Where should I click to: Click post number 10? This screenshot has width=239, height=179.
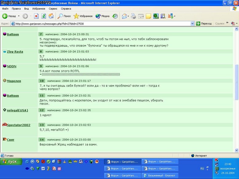42,81
